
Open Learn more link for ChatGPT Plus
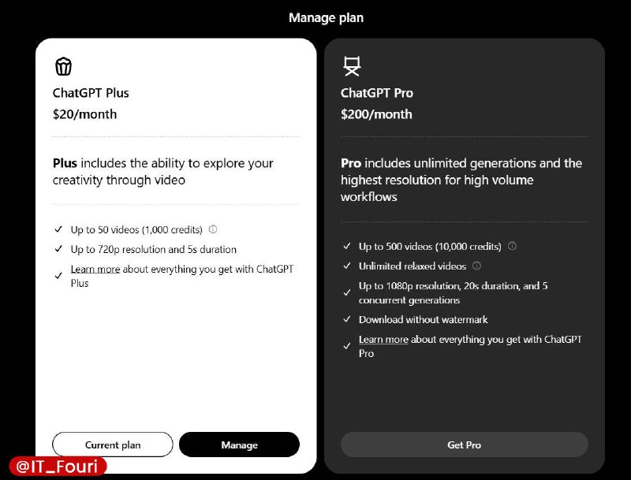pos(95,269)
